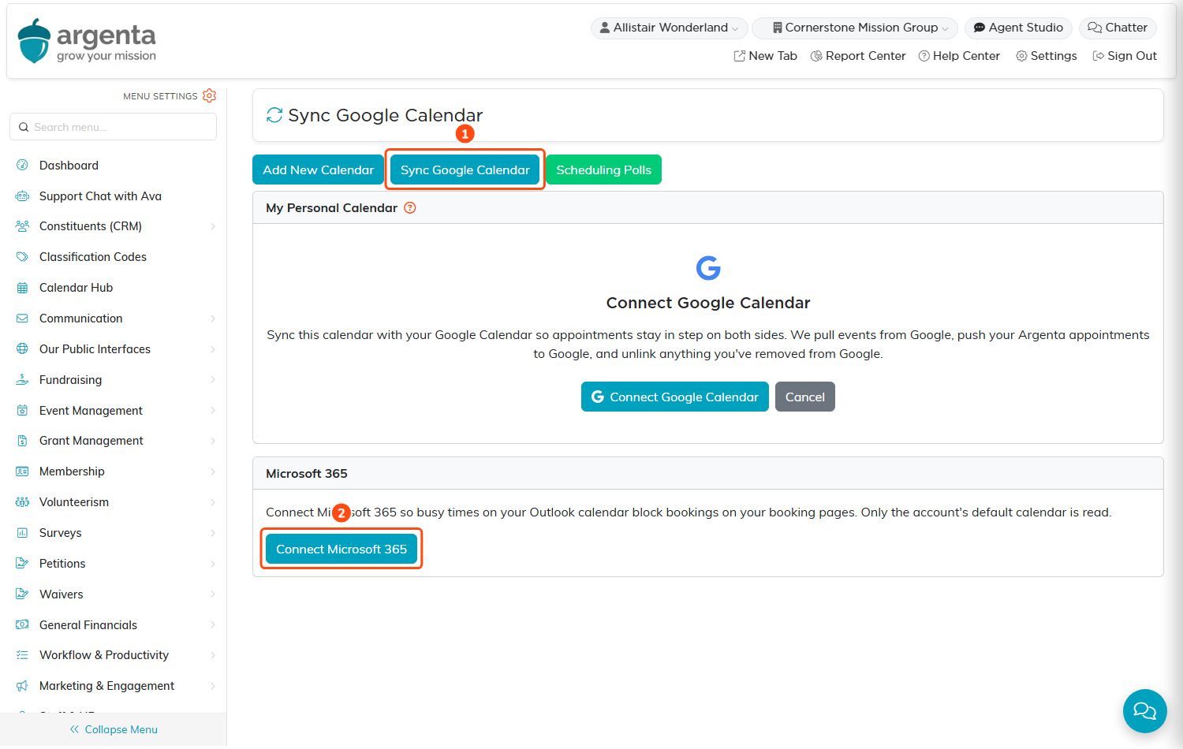Image resolution: width=1183 pixels, height=749 pixels.
Task: Expand the Workflow & Productivity chevron
Action: pyautogui.click(x=213, y=655)
